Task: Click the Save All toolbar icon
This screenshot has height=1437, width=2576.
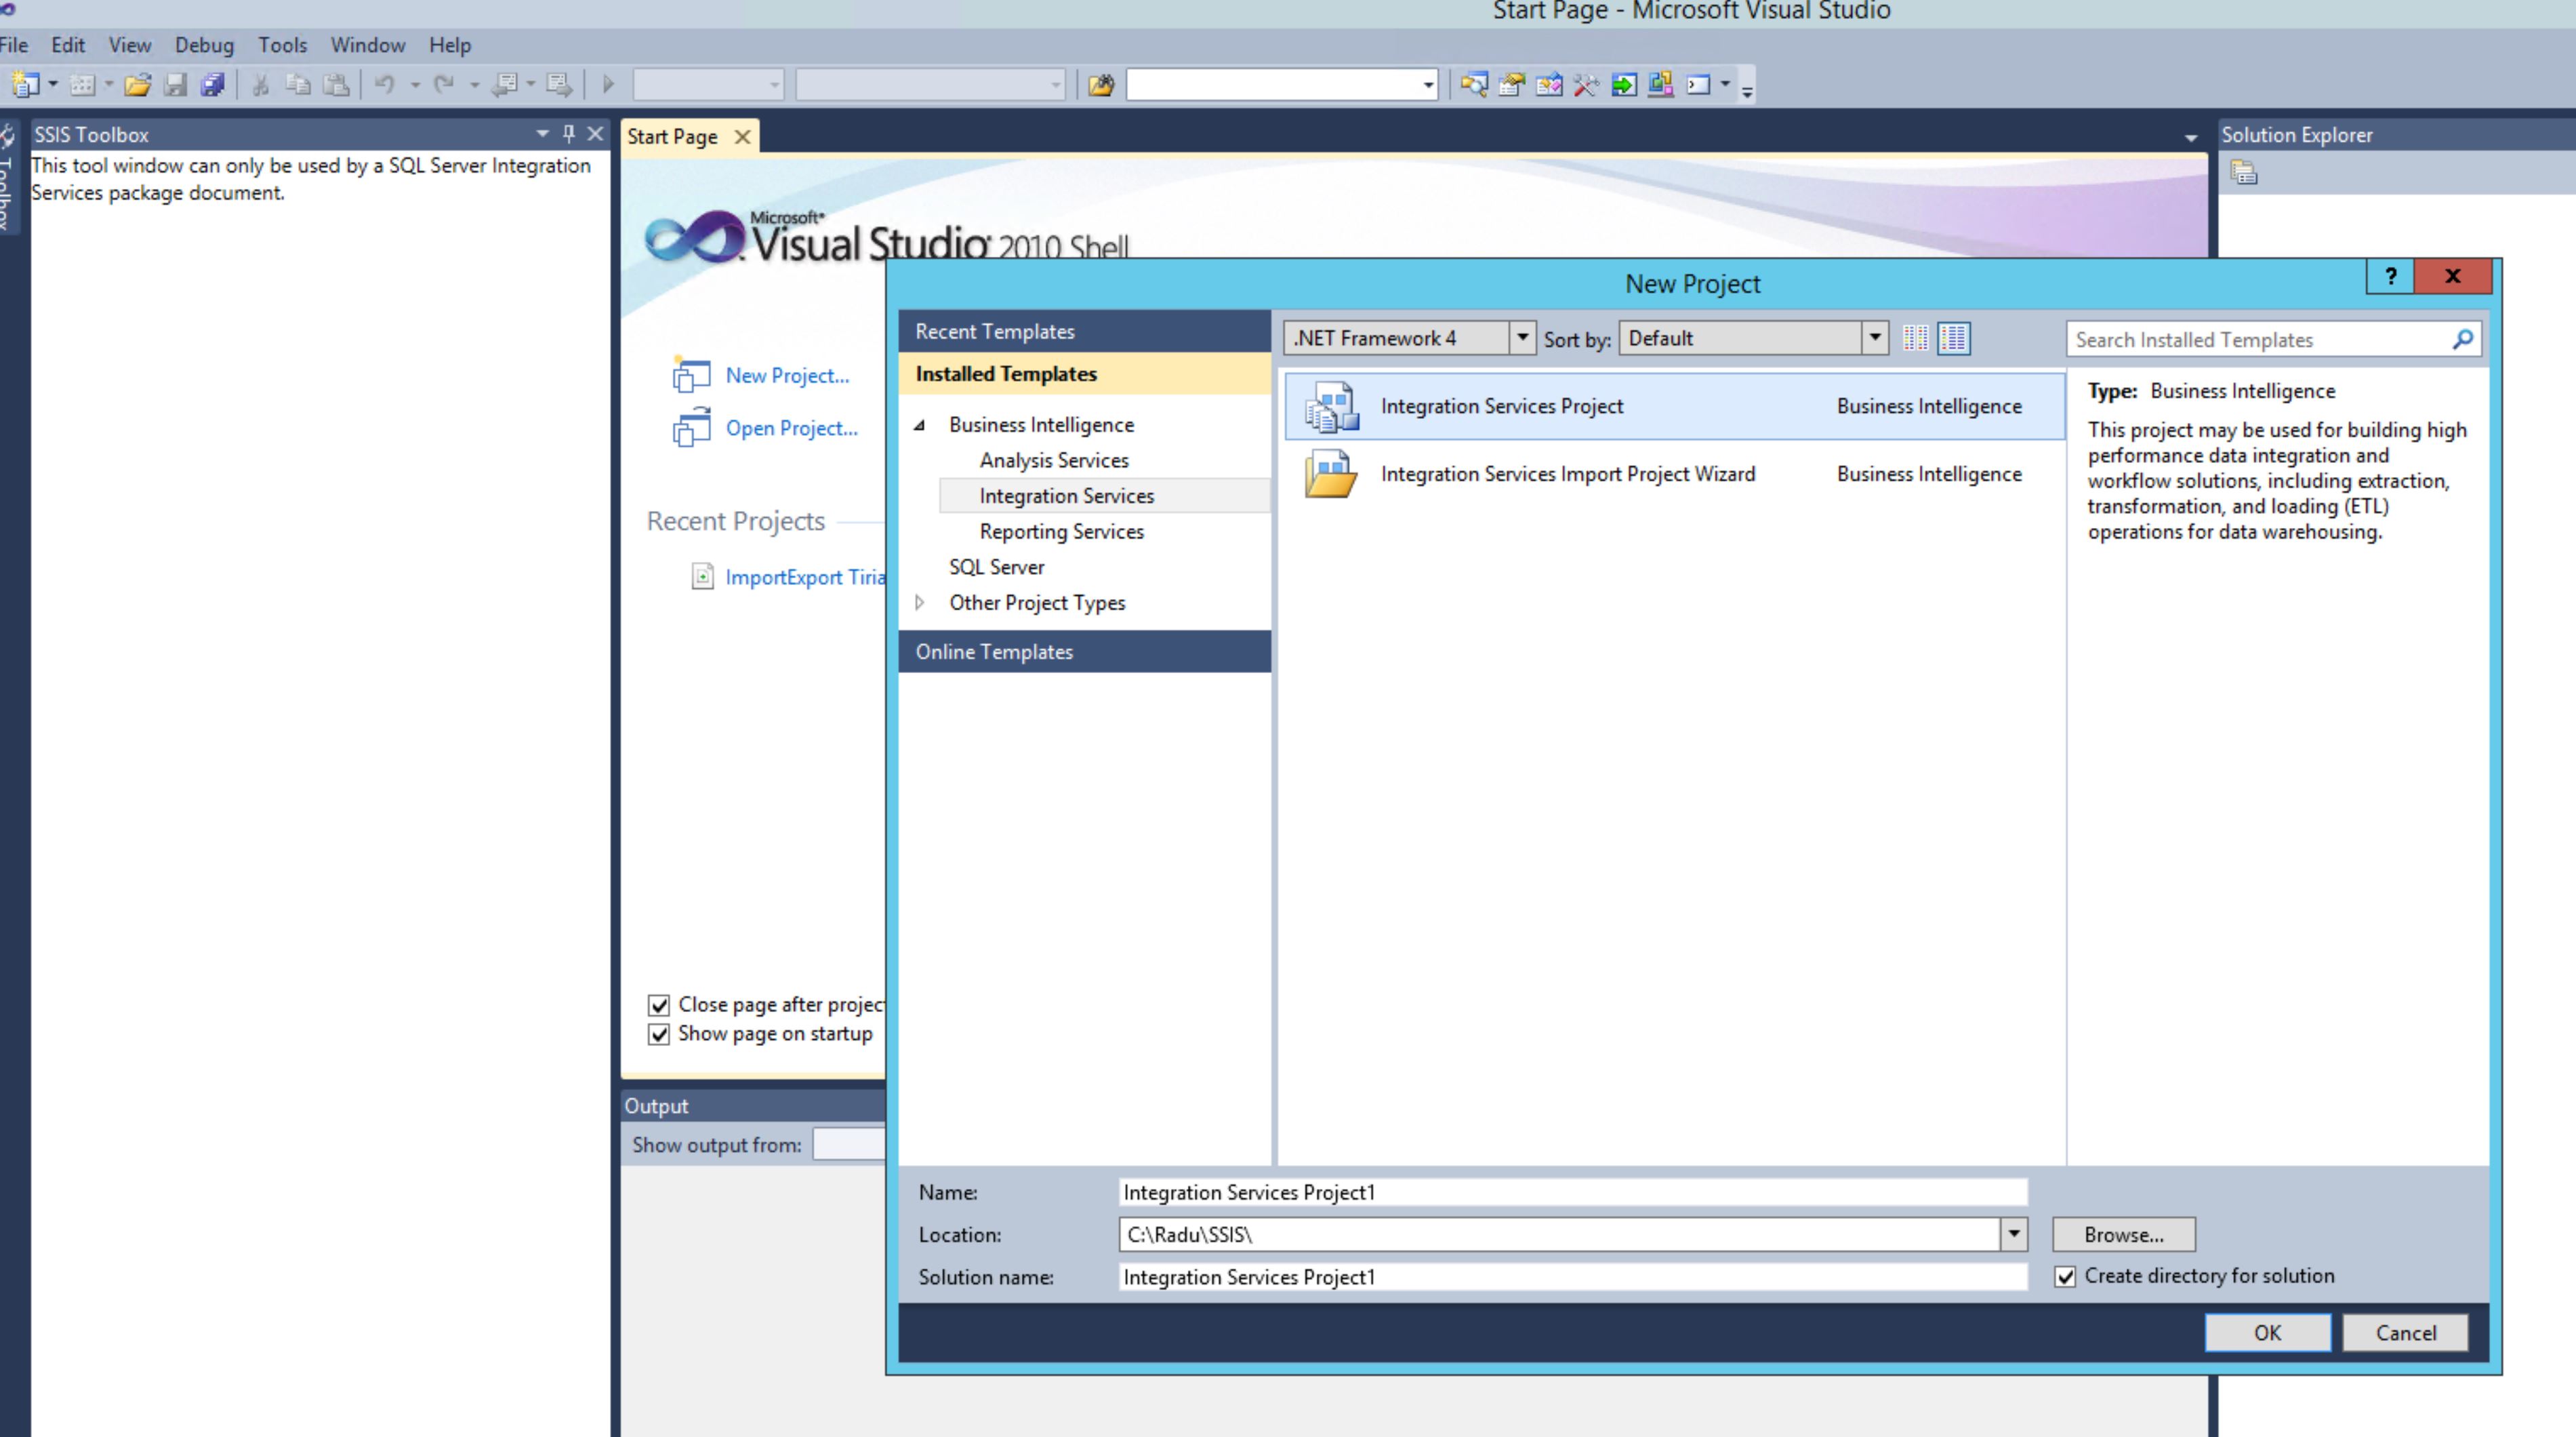Action: point(212,85)
